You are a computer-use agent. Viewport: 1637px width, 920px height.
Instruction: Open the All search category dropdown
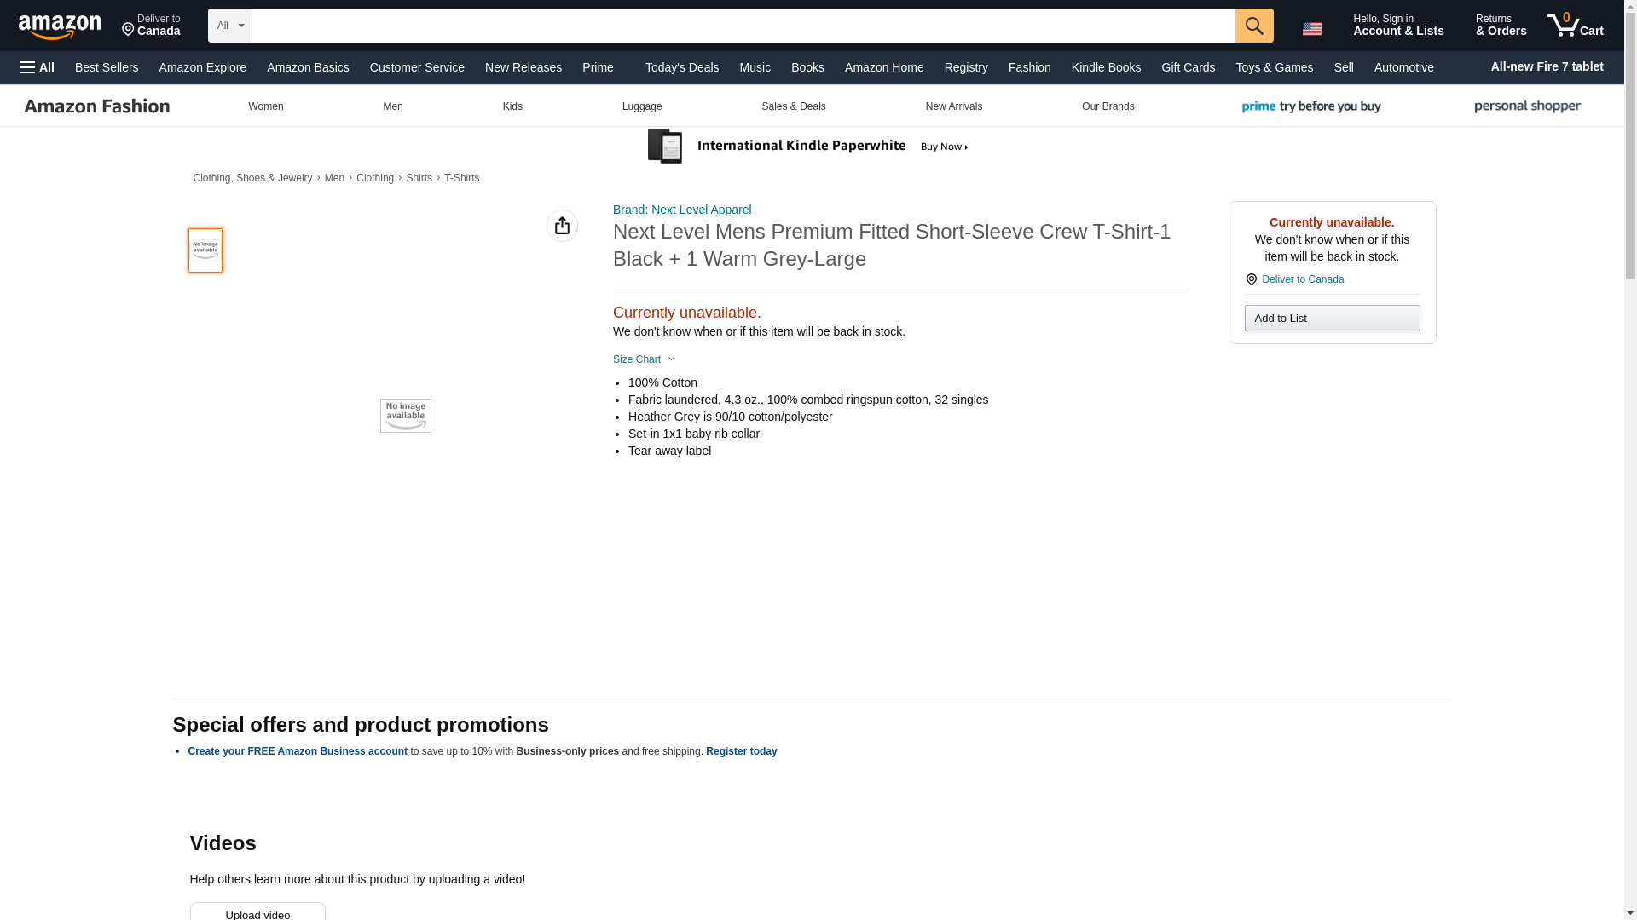pyautogui.click(x=229, y=26)
